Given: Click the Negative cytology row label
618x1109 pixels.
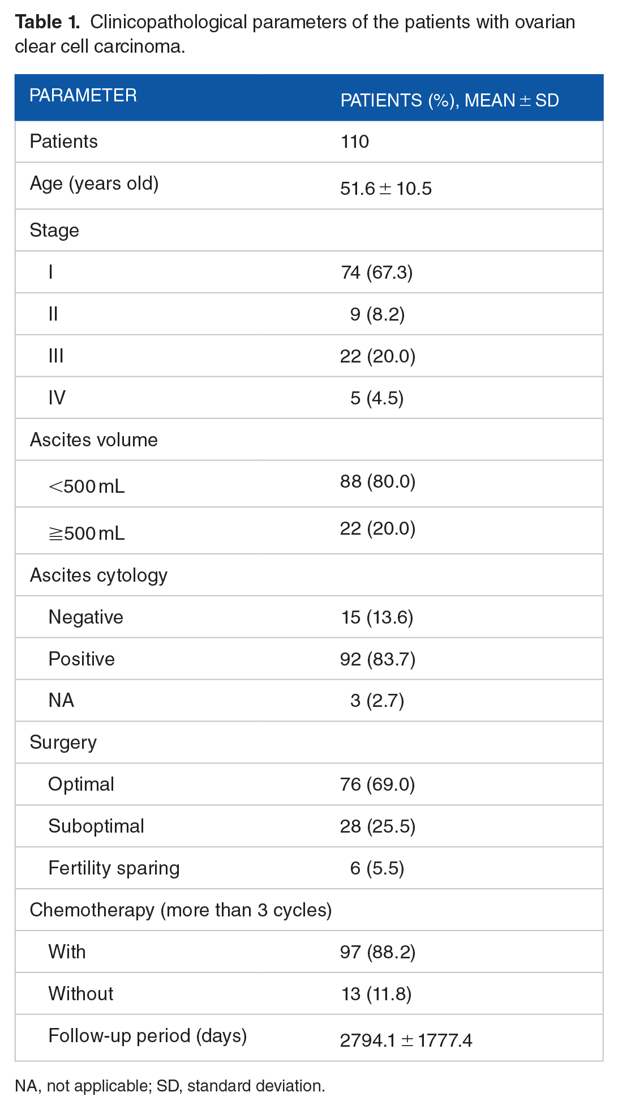Looking at the screenshot, I should pyautogui.click(x=86, y=617).
